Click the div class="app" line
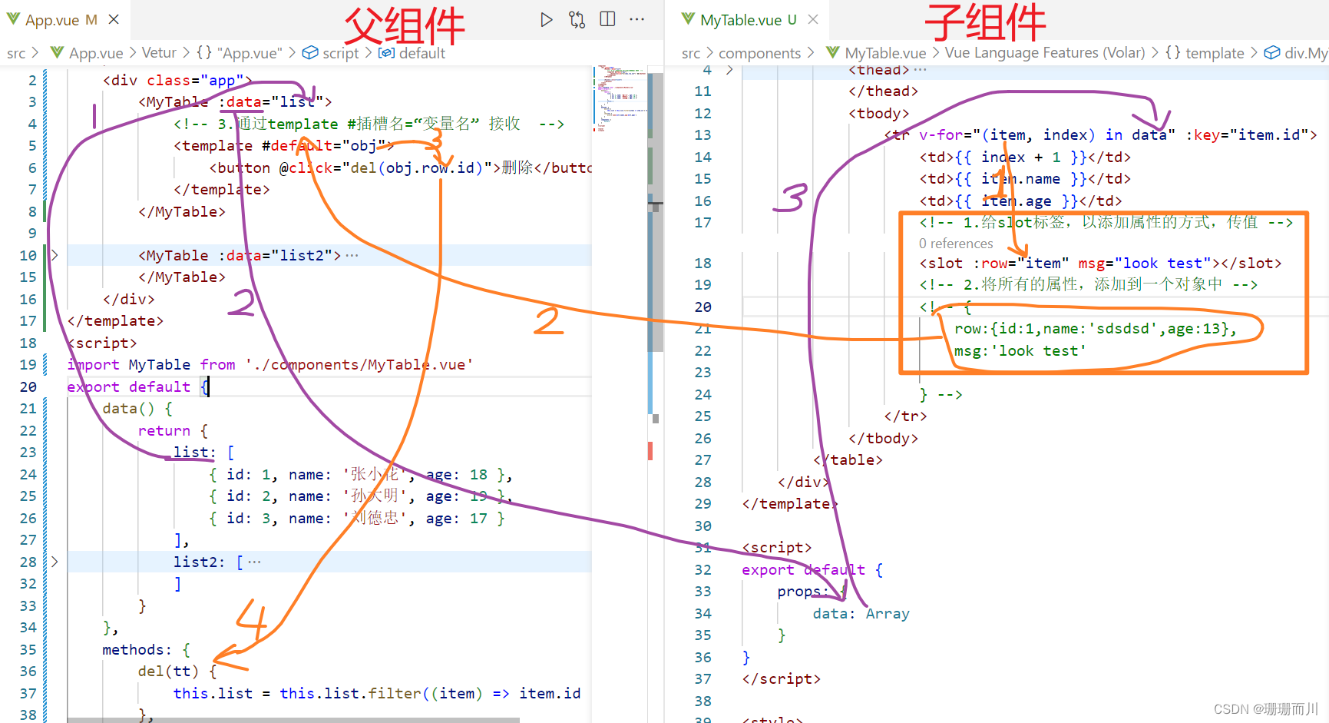1329x723 pixels. coord(177,80)
